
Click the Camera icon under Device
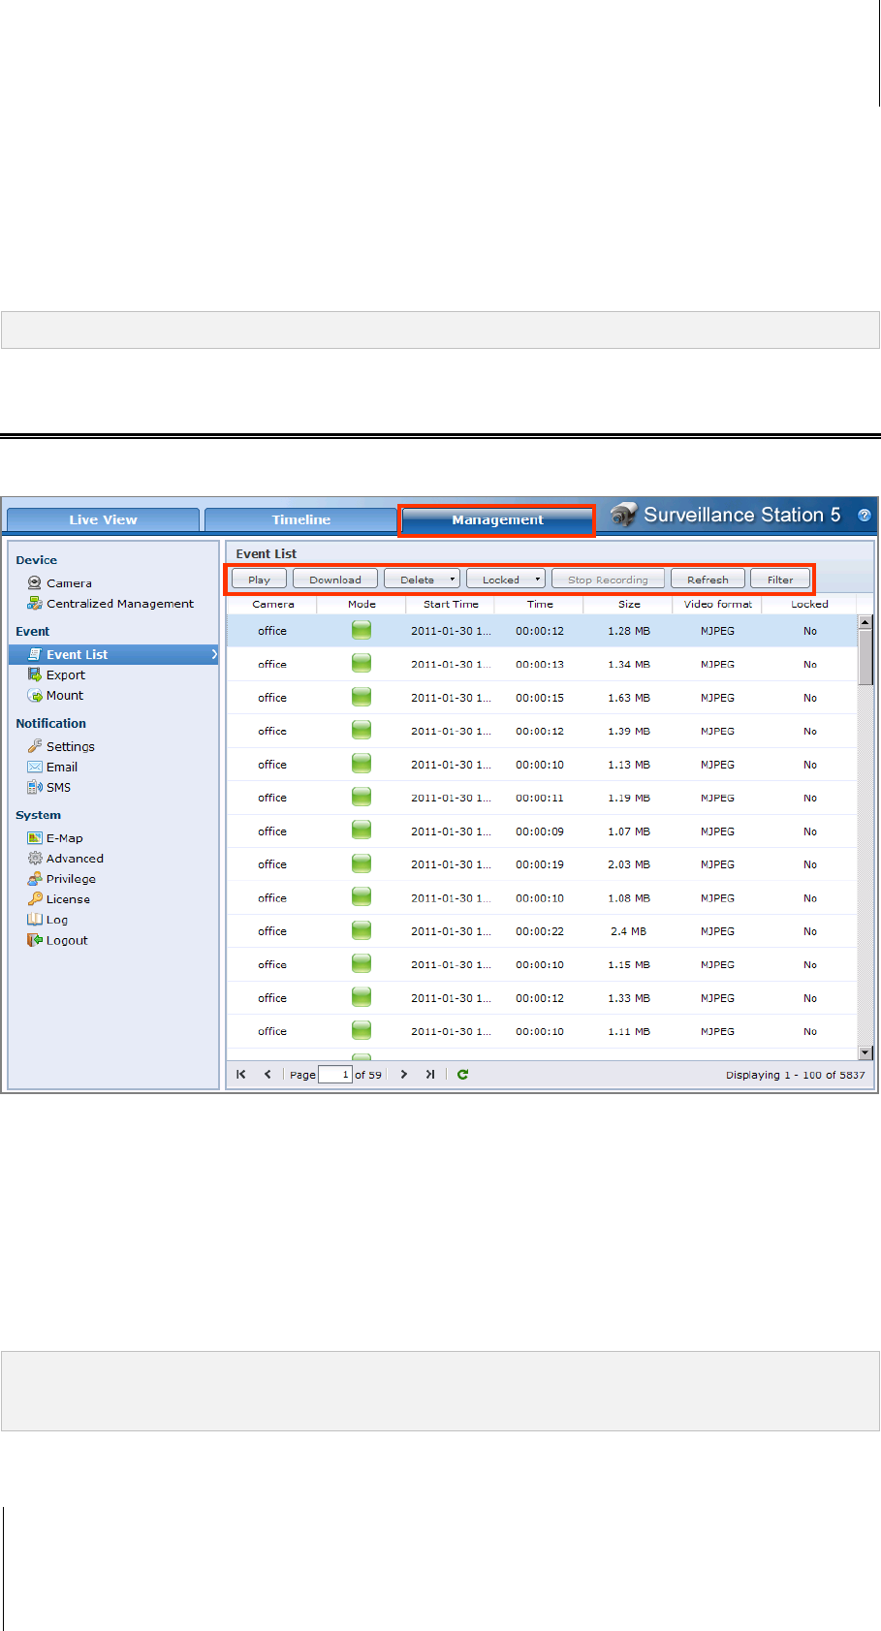[x=35, y=583]
